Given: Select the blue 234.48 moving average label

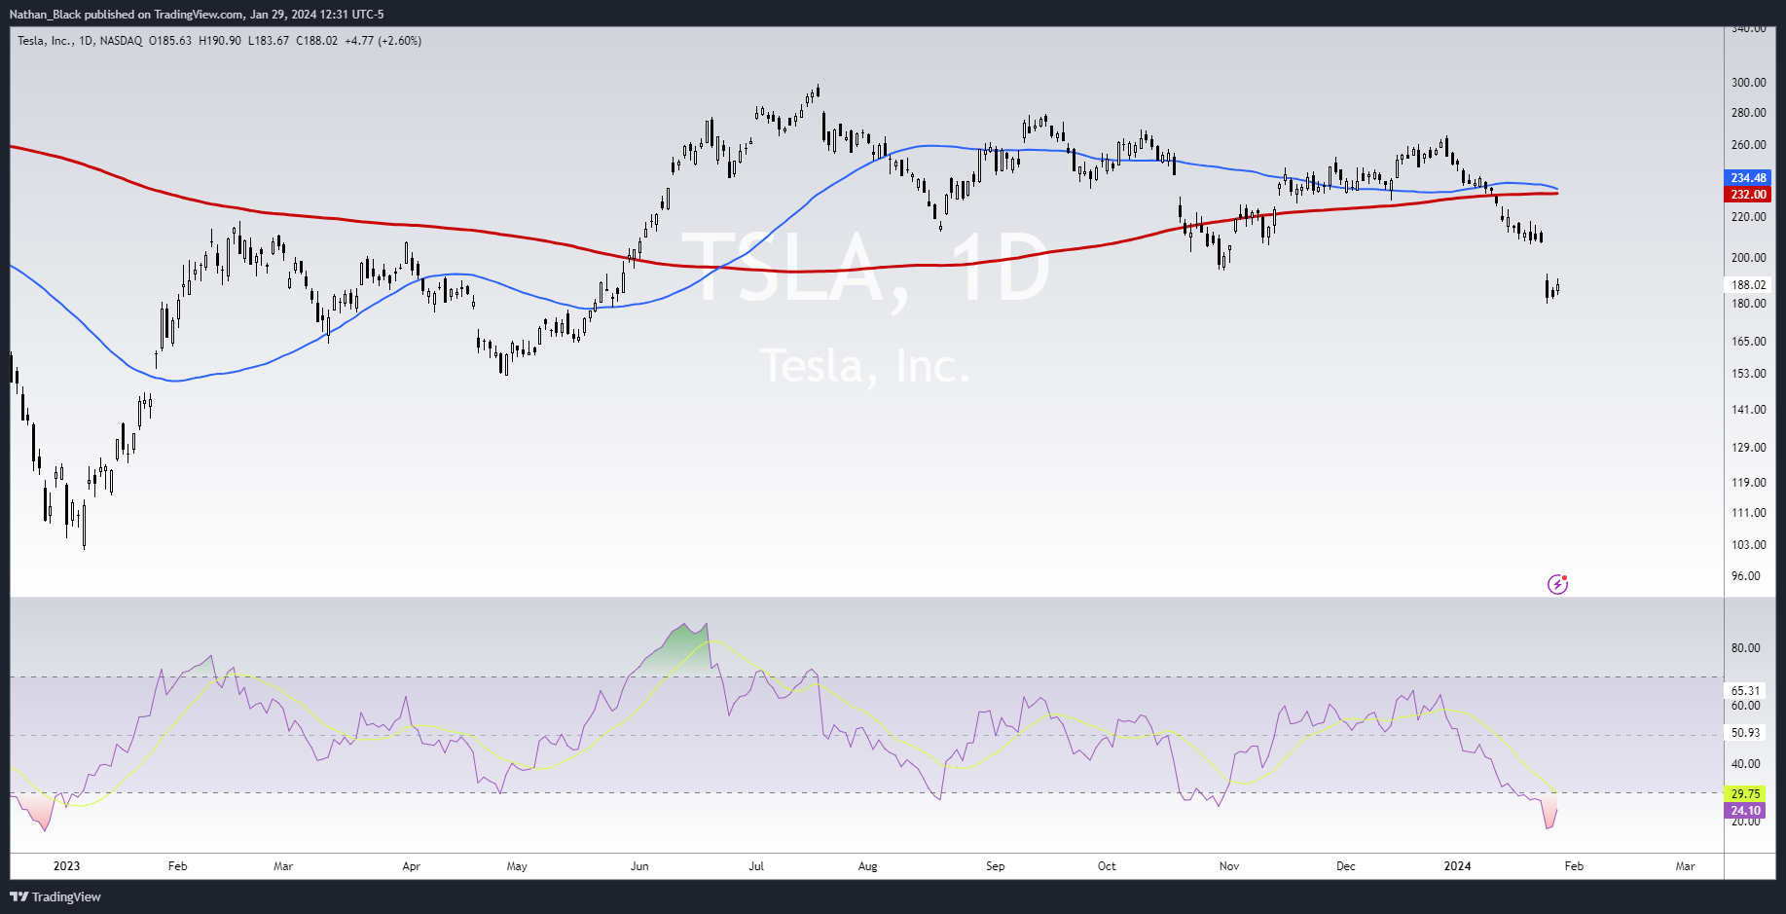Looking at the screenshot, I should (x=1748, y=178).
